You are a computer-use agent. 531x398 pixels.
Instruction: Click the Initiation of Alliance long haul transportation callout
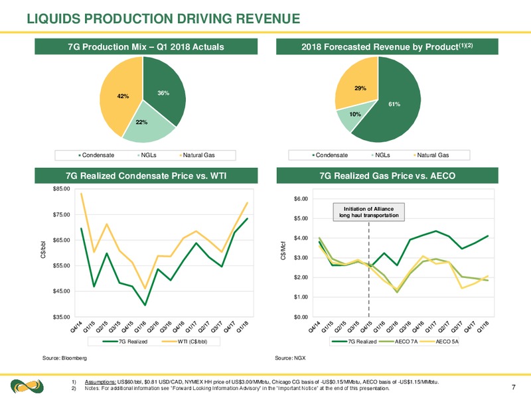click(x=369, y=212)
